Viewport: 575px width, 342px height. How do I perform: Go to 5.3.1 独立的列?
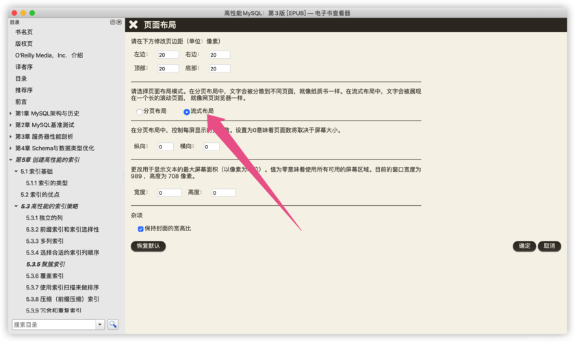44,218
